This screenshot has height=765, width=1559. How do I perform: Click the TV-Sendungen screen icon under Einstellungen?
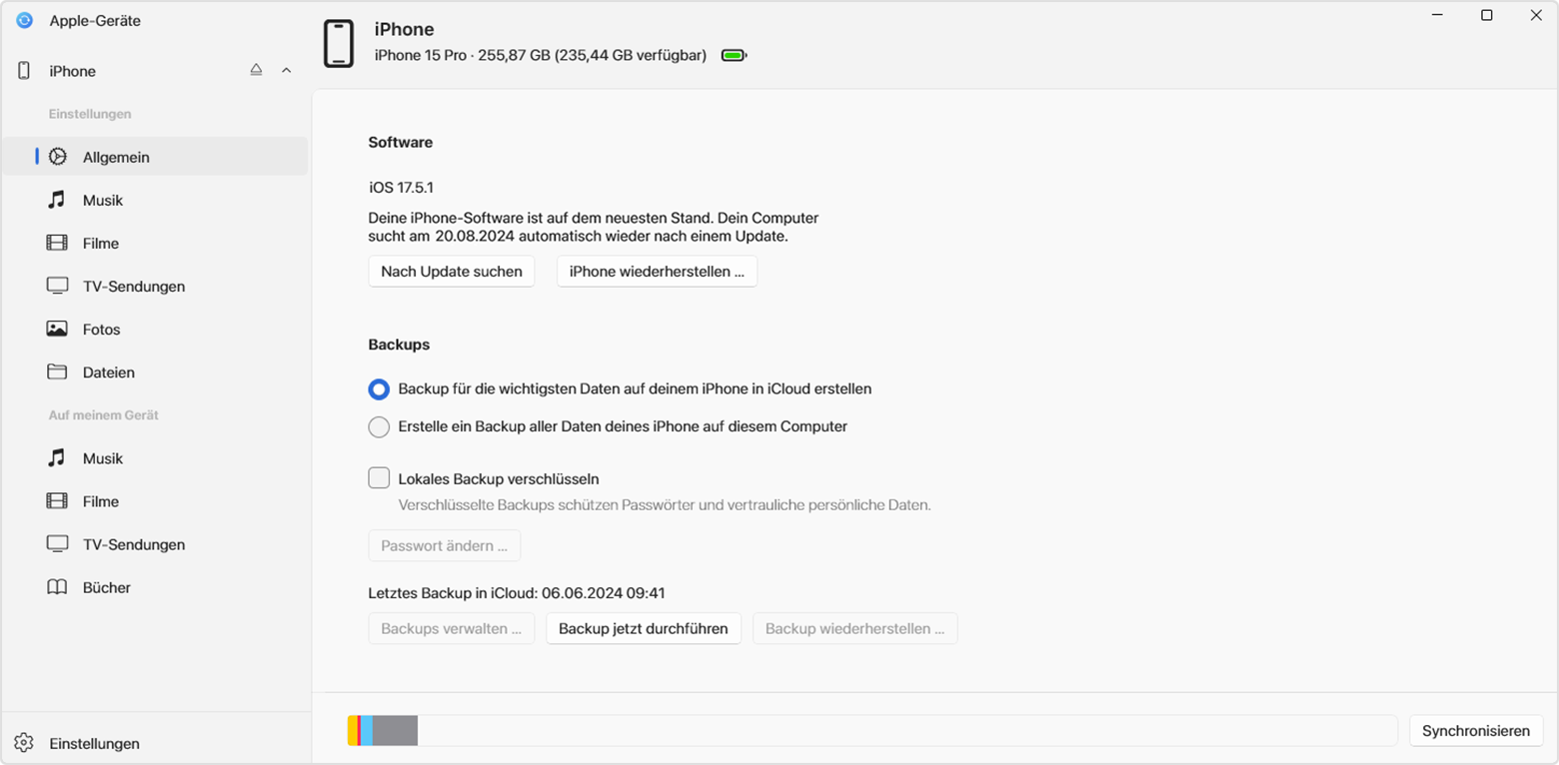tap(57, 286)
